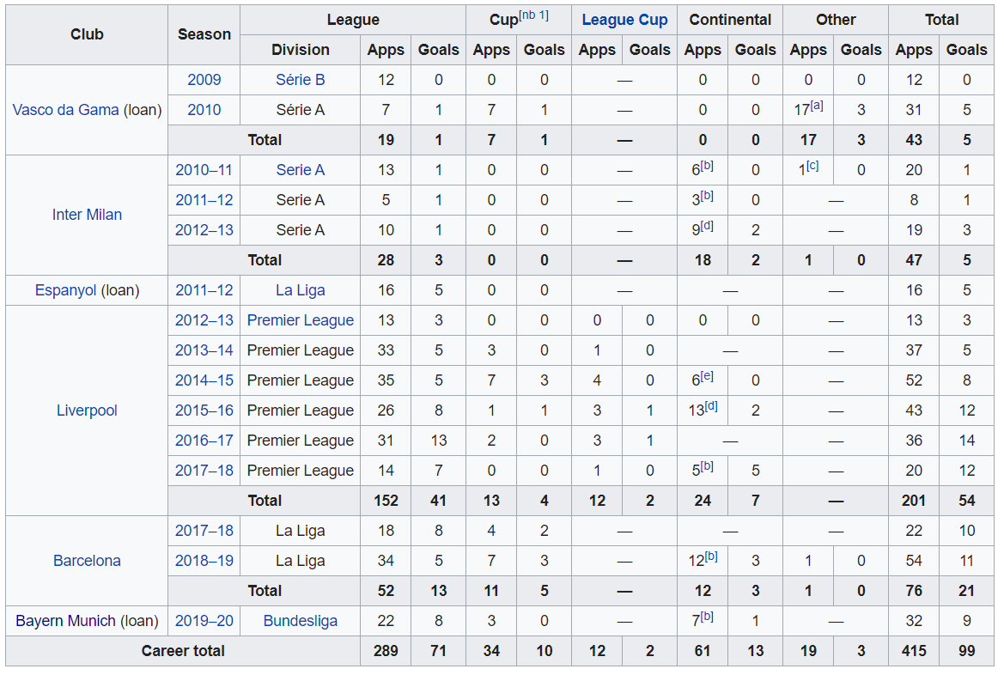
Task: Click the Bundesliga division link
Action: pos(300,621)
